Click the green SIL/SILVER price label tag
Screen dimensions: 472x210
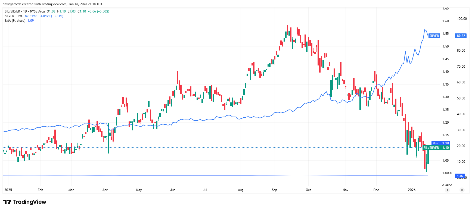click(431, 148)
